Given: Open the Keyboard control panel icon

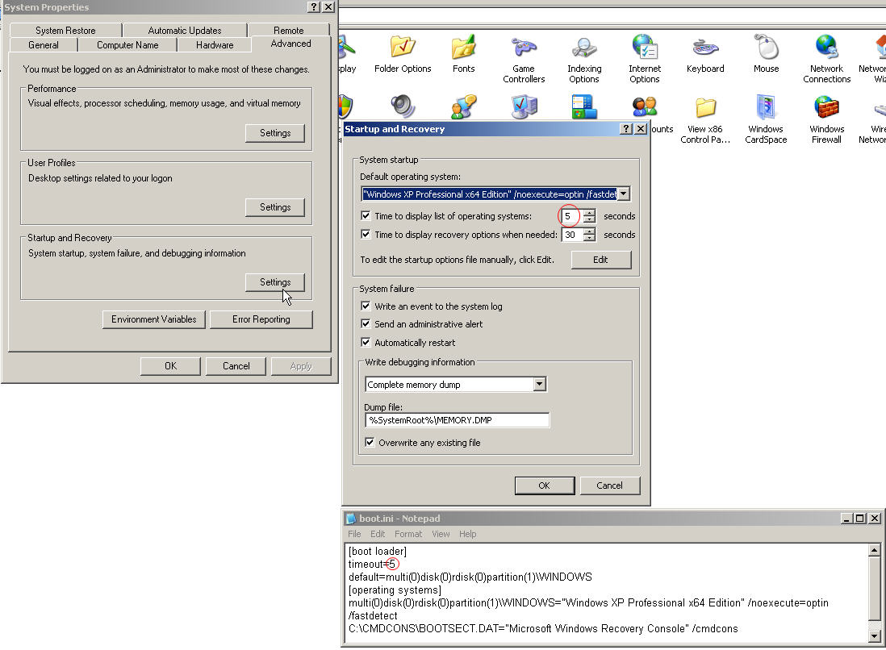Looking at the screenshot, I should pyautogui.click(x=705, y=55).
